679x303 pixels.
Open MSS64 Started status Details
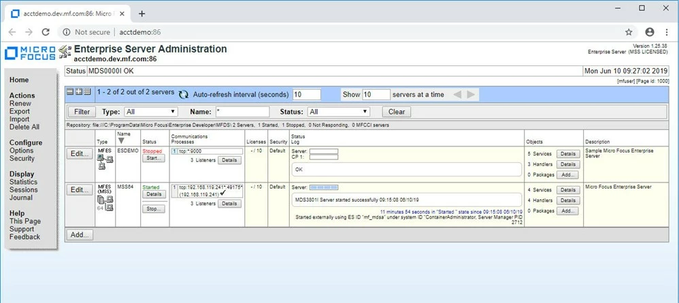[154, 194]
